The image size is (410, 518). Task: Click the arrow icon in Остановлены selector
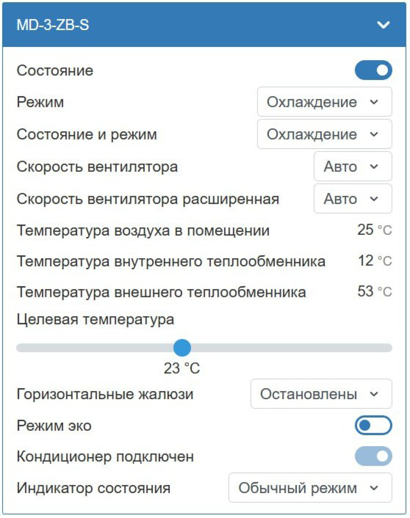[373, 394]
